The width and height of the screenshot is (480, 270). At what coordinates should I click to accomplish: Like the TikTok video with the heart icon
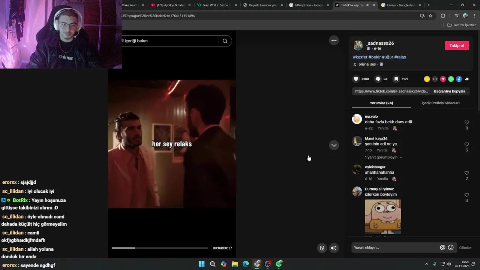point(356,79)
